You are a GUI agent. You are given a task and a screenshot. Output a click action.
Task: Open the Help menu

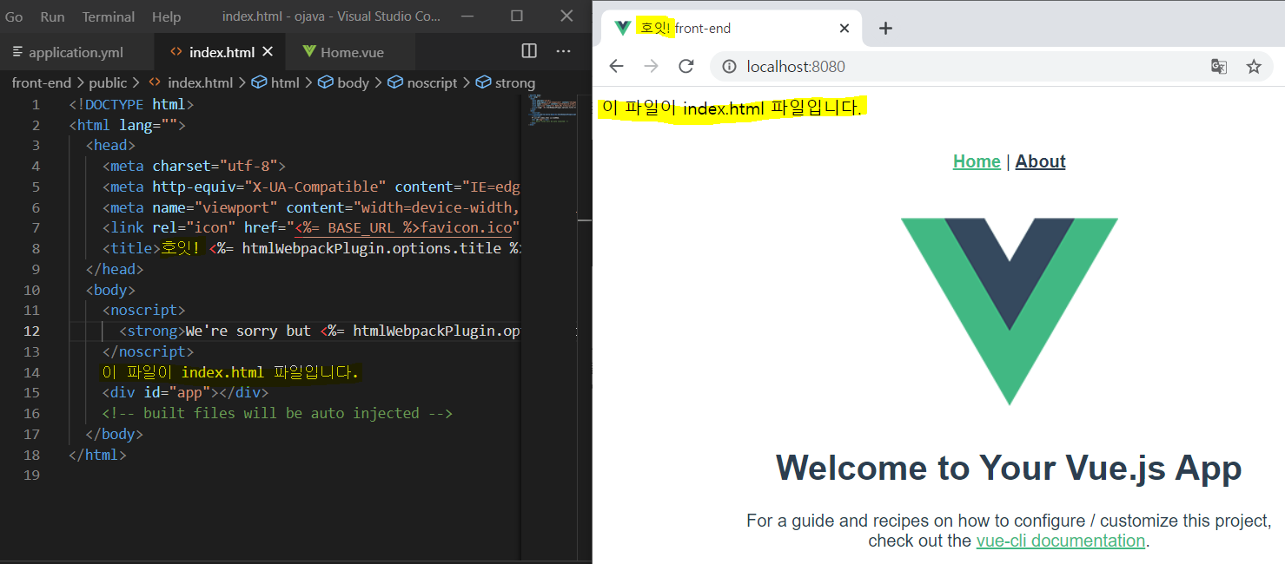click(x=166, y=16)
